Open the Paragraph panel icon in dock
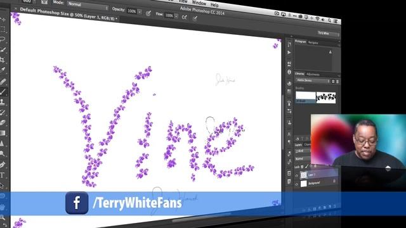The height and width of the screenshot is (228, 406). click(x=289, y=142)
